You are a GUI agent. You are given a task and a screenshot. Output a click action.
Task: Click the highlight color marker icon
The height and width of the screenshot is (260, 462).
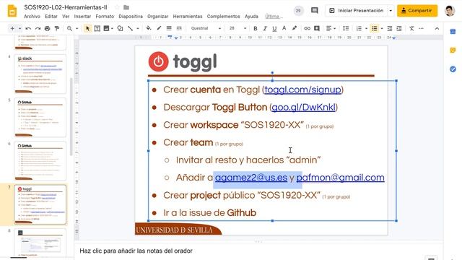pyautogui.click(x=295, y=28)
